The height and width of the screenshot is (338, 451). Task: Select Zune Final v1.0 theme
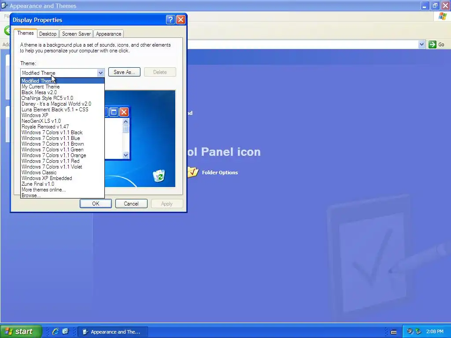click(x=63, y=184)
